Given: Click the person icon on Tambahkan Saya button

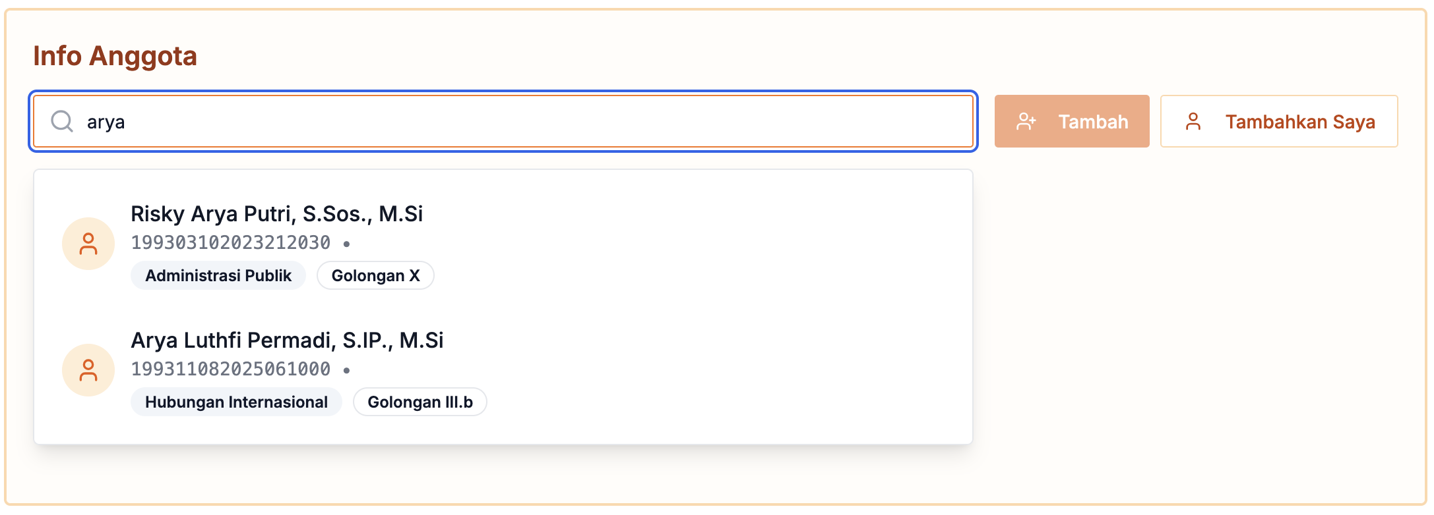Looking at the screenshot, I should pos(1193,121).
